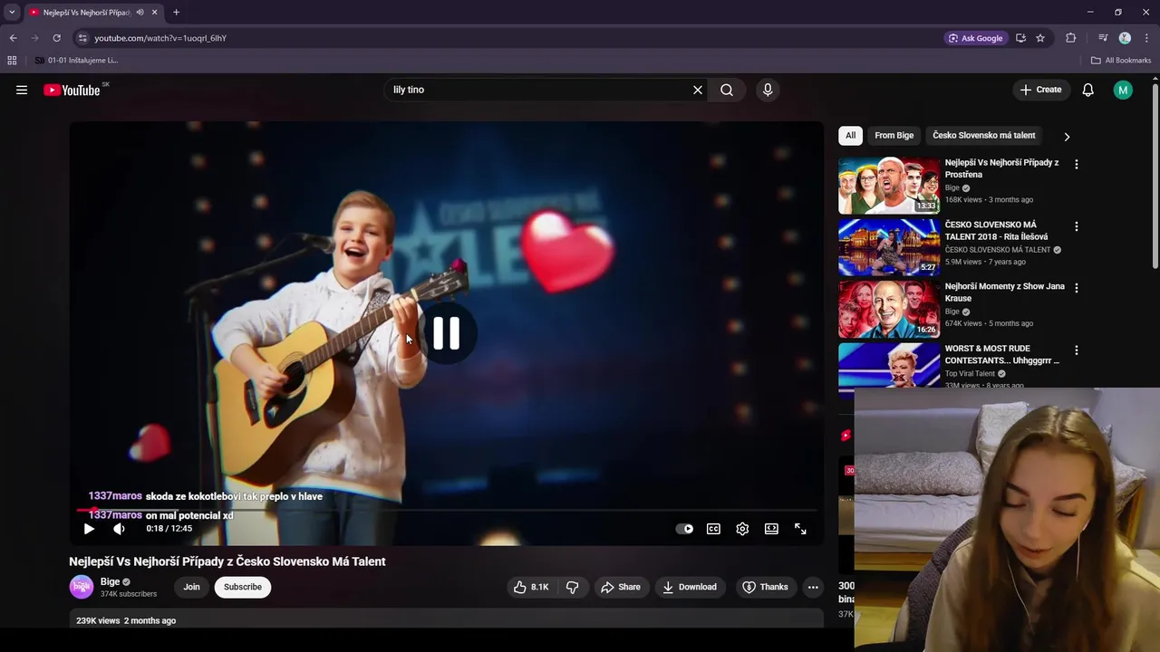The width and height of the screenshot is (1160, 652).
Task: Select the From Bige filter chip
Action: (894, 135)
